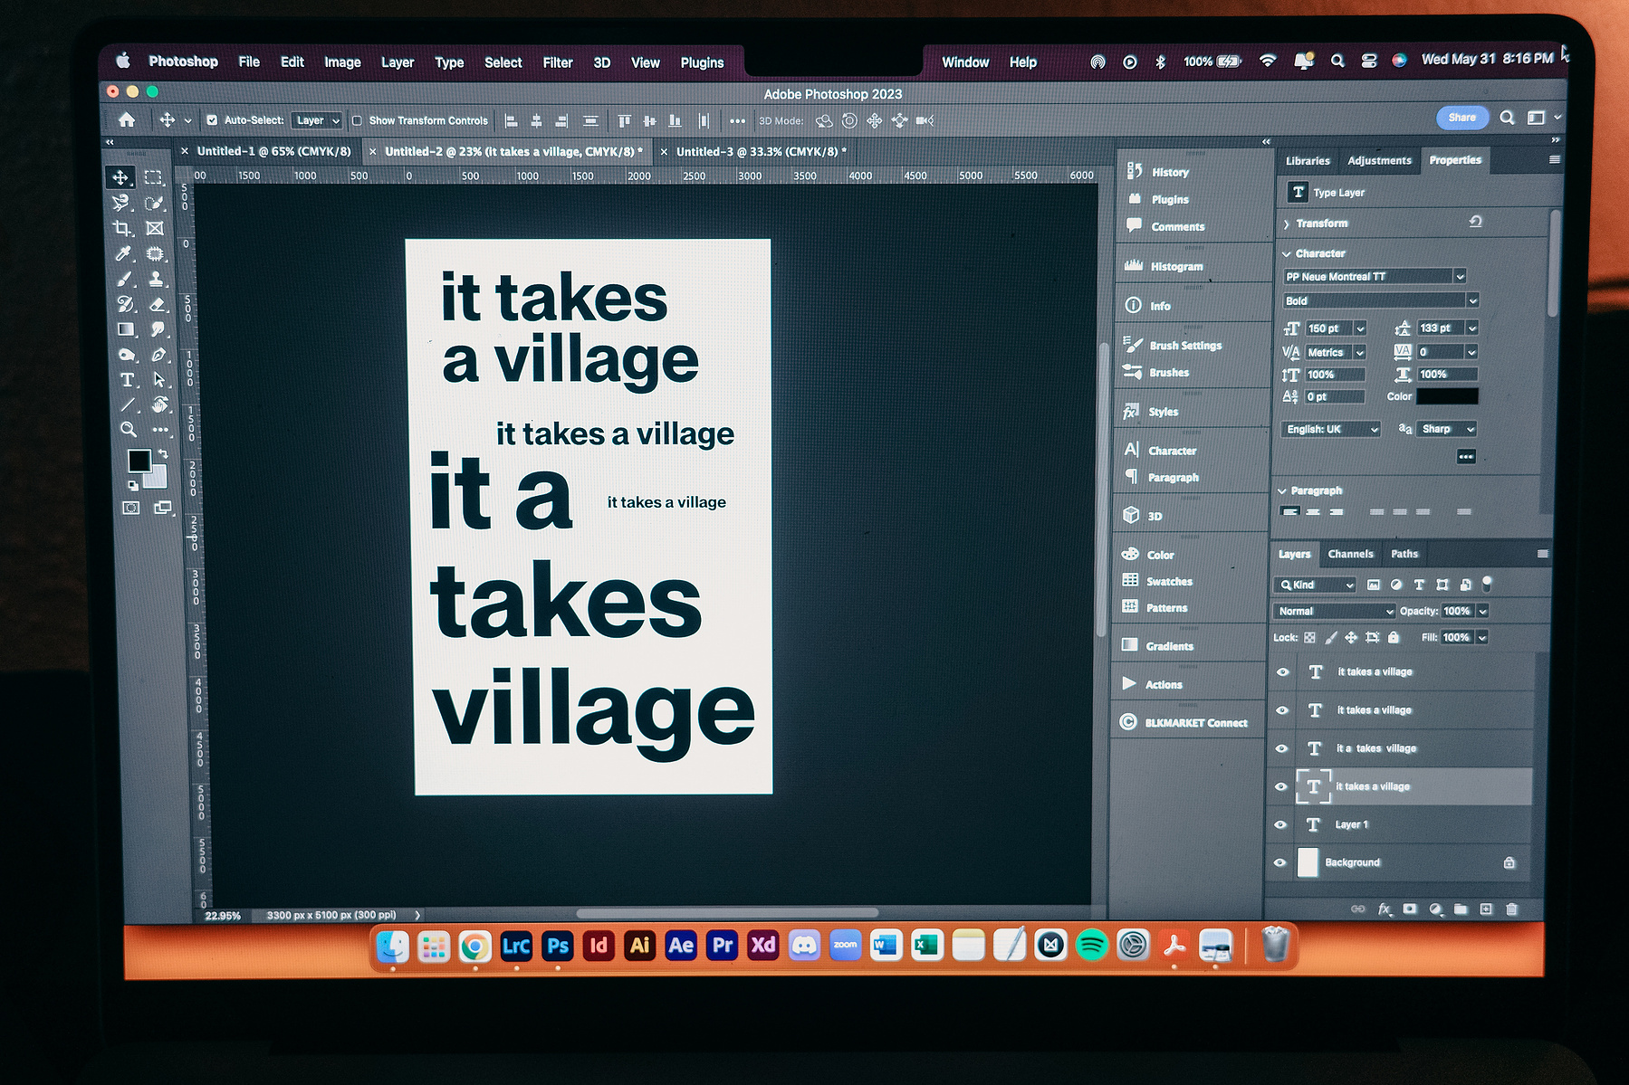Image resolution: width=1629 pixels, height=1085 pixels.
Task: Click the Share button
Action: (x=1461, y=118)
